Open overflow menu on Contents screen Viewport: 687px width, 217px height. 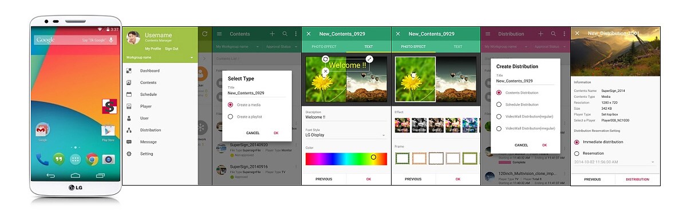tap(296, 34)
